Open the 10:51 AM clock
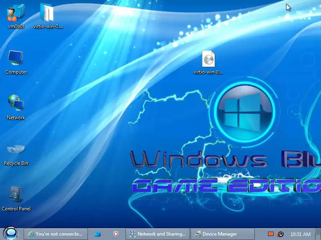The image size is (321, 240). 300,234
